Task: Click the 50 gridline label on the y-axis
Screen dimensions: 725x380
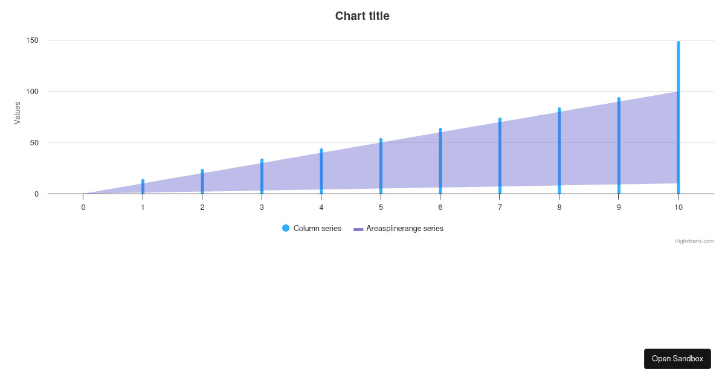Action: click(x=36, y=143)
